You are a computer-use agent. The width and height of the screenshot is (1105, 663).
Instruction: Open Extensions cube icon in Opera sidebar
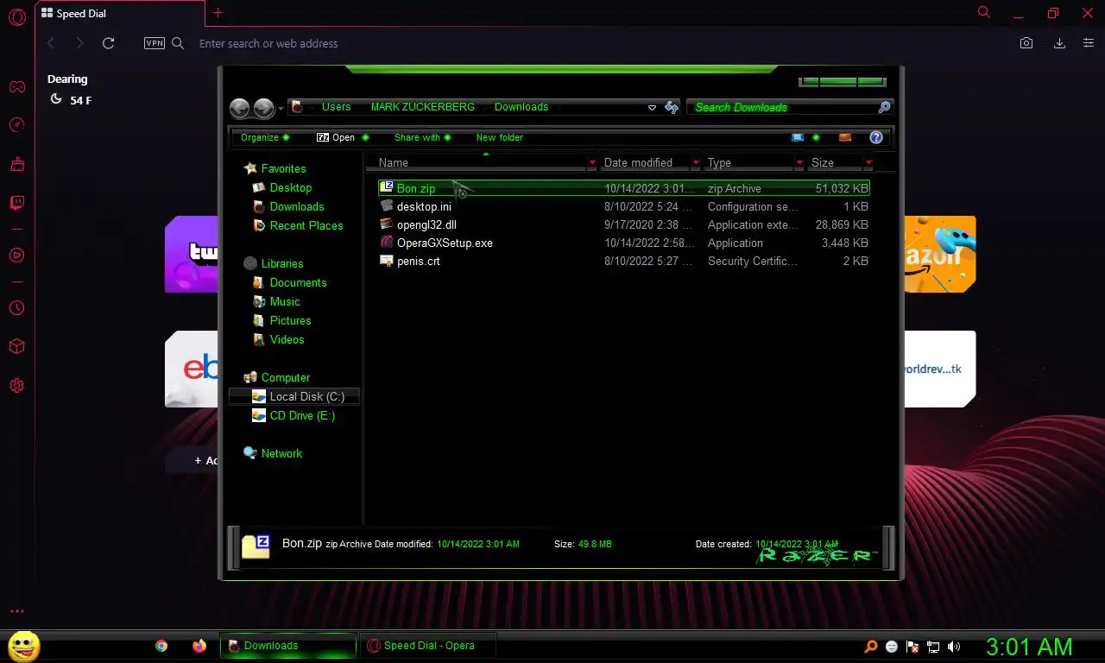click(x=16, y=346)
